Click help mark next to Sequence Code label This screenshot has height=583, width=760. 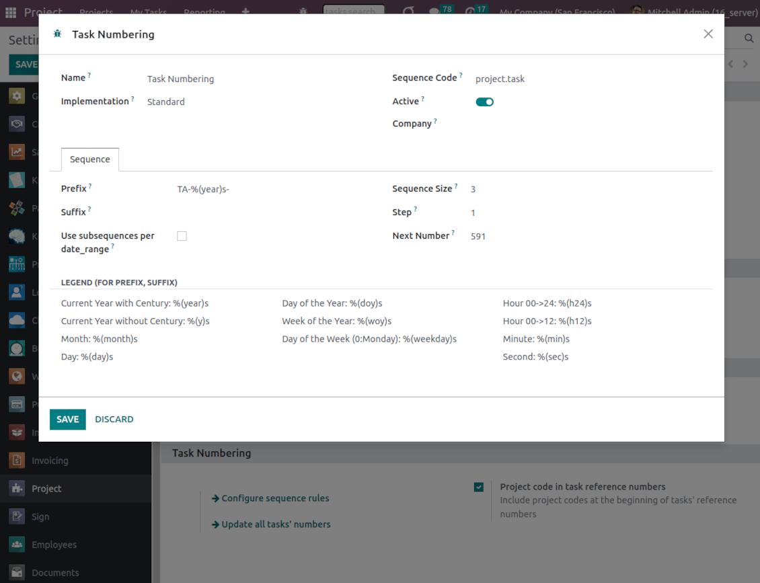tap(461, 75)
